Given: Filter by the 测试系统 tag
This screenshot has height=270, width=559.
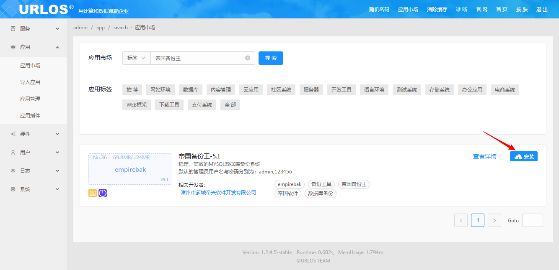Looking at the screenshot, I should tap(407, 90).
